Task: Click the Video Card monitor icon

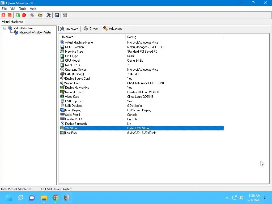Action: [x=62, y=96]
